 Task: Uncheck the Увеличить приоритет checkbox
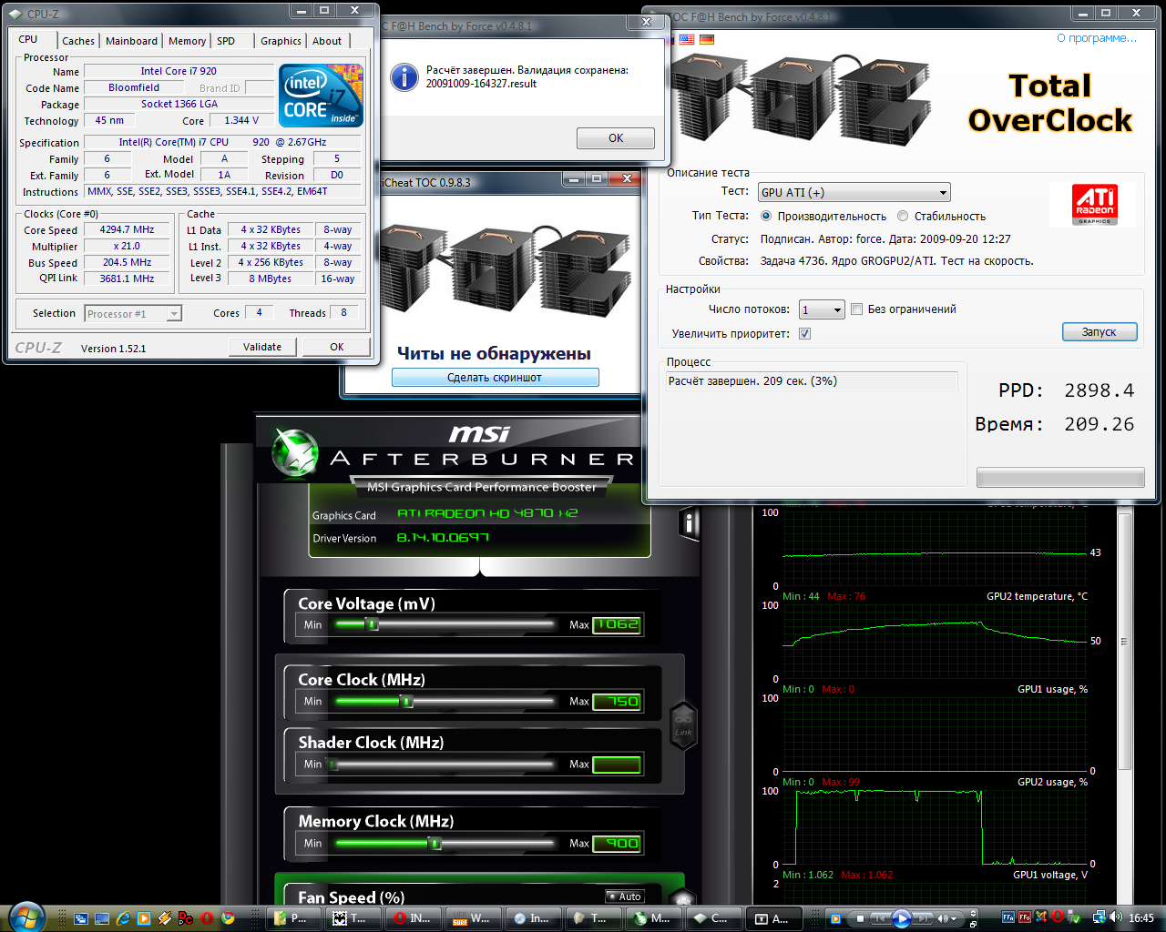(804, 334)
